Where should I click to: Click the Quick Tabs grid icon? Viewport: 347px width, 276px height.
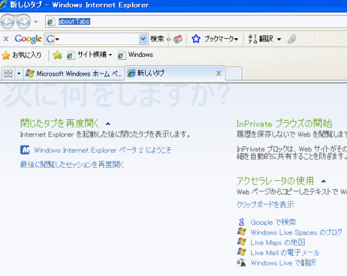[8, 74]
